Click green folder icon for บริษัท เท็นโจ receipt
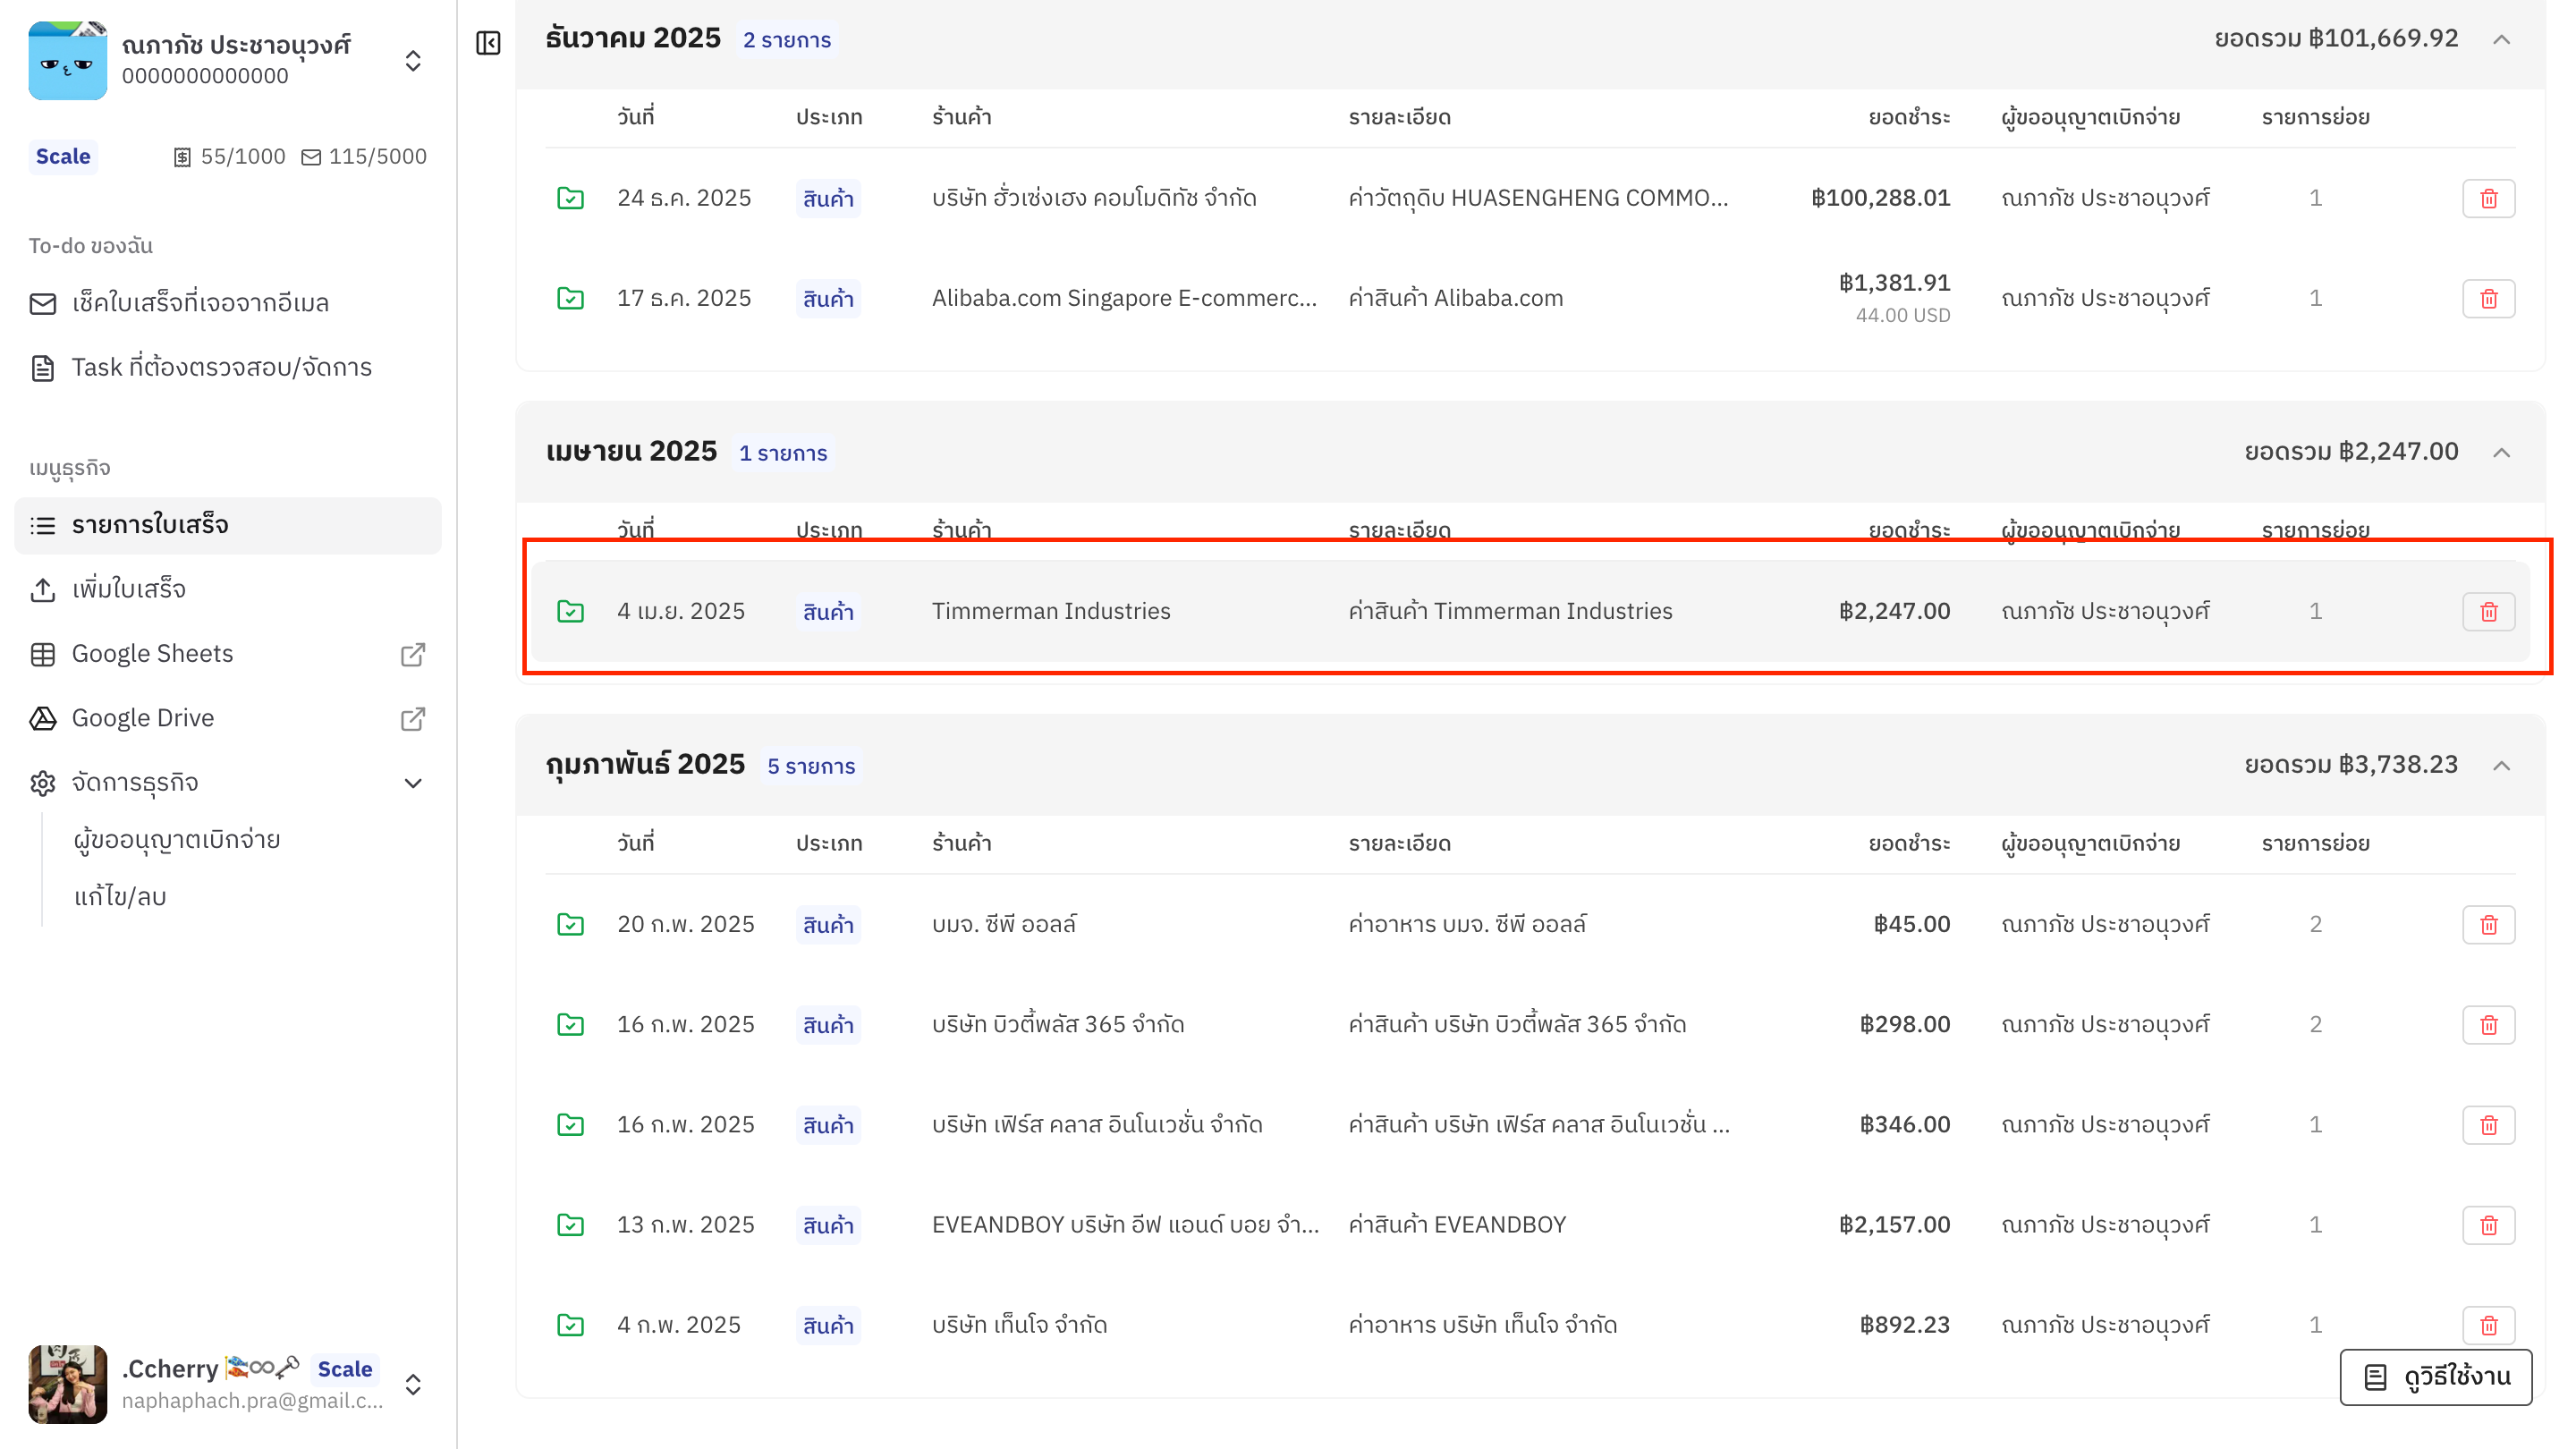Viewport: 2576px width, 1449px height. [x=570, y=1325]
